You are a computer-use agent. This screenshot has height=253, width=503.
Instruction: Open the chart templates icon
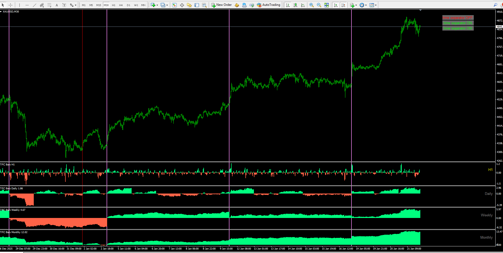[372, 5]
